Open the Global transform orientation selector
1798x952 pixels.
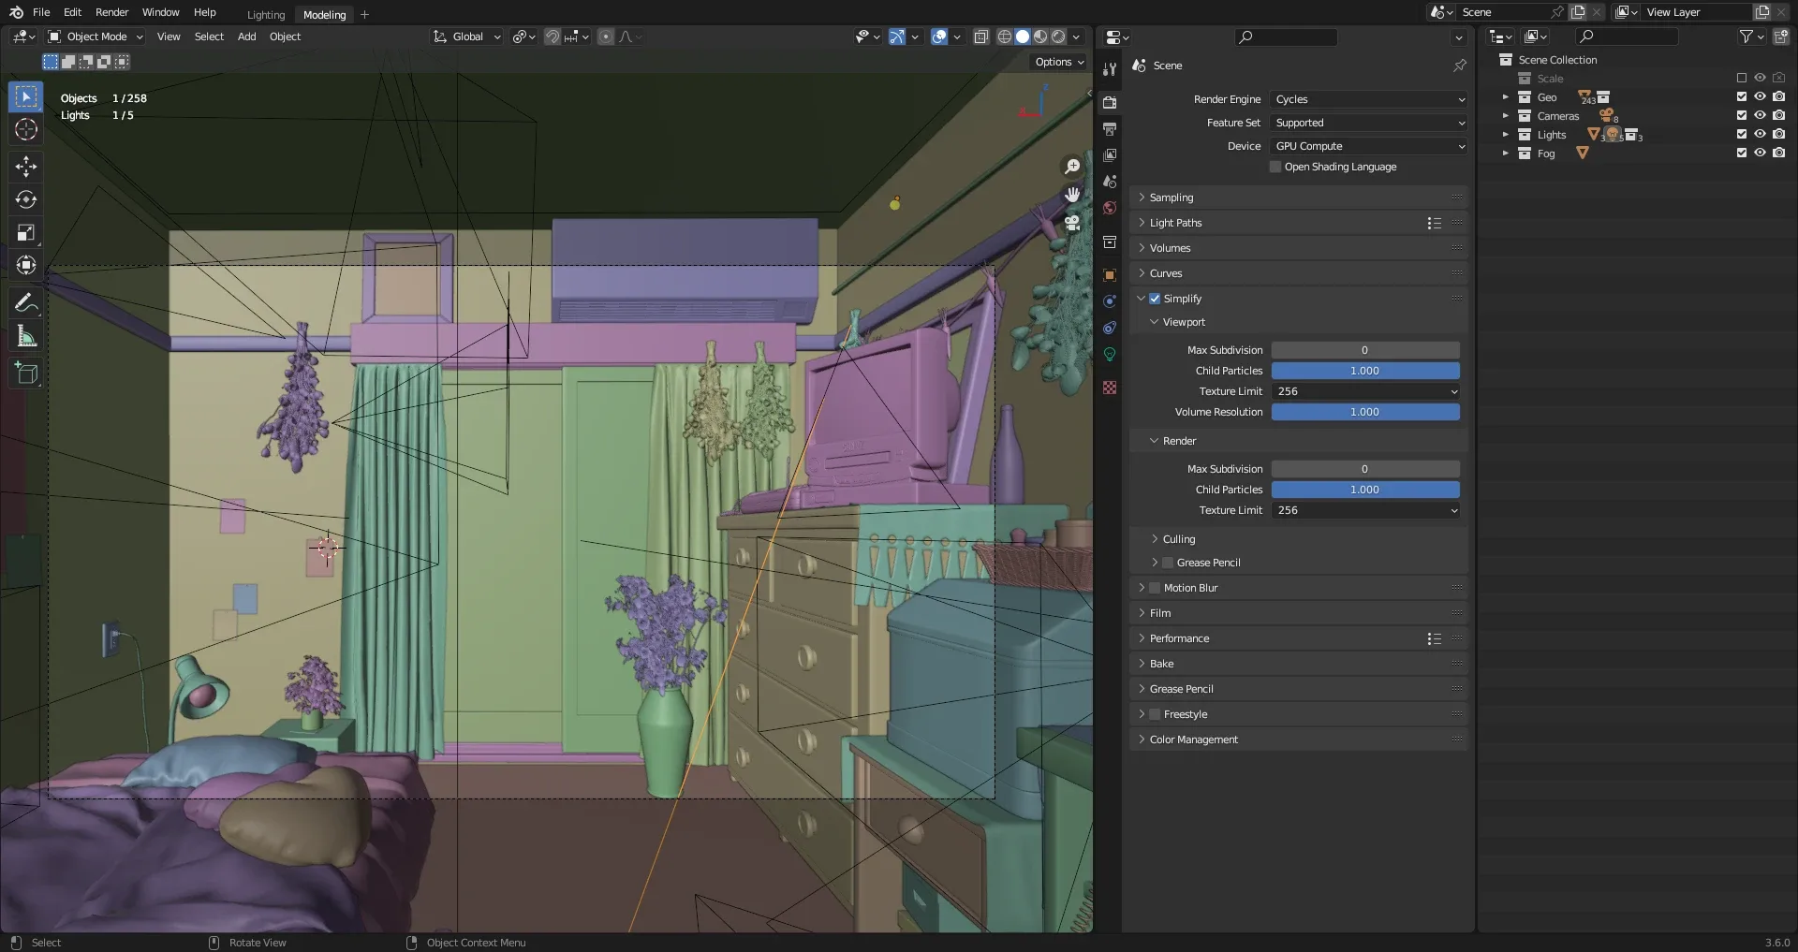click(x=466, y=37)
